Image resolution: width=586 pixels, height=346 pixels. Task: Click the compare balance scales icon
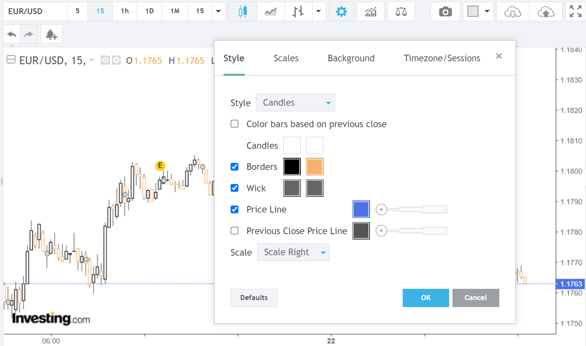coord(401,12)
